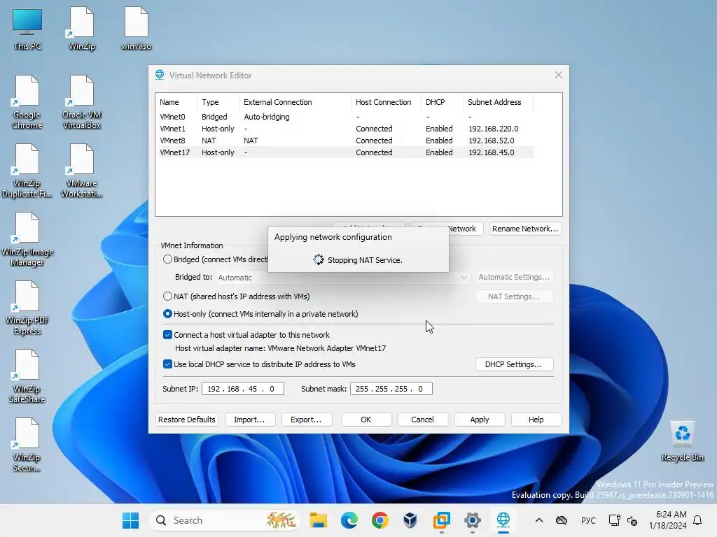Select the VMnet1 row
This screenshot has width=717, height=537.
(x=346, y=129)
